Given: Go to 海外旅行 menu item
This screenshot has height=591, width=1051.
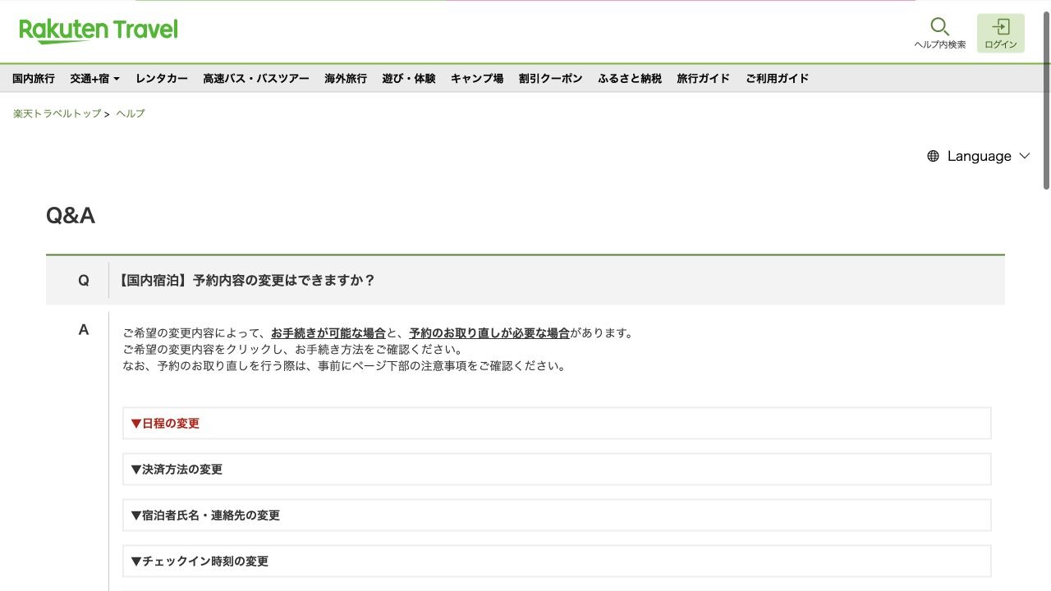Looking at the screenshot, I should coord(346,78).
